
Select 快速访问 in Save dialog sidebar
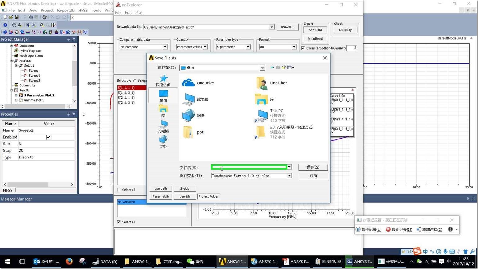point(163,81)
